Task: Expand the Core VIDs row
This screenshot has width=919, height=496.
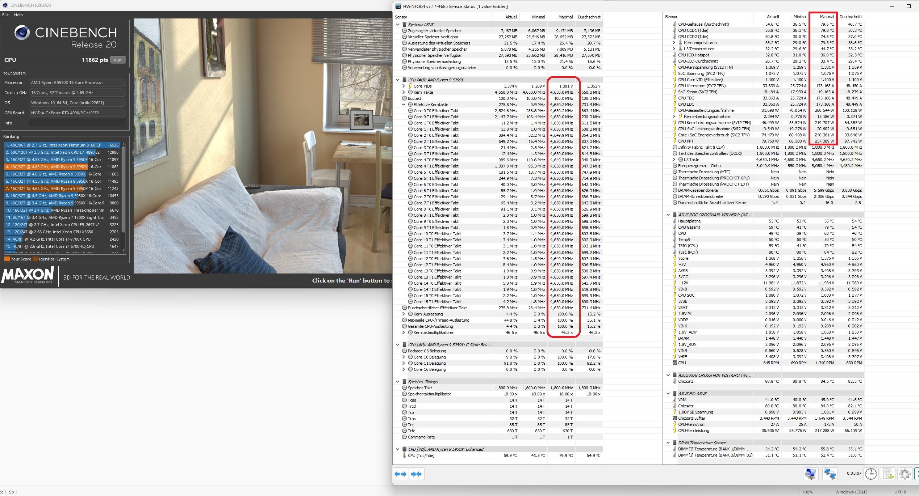Action: (404, 86)
